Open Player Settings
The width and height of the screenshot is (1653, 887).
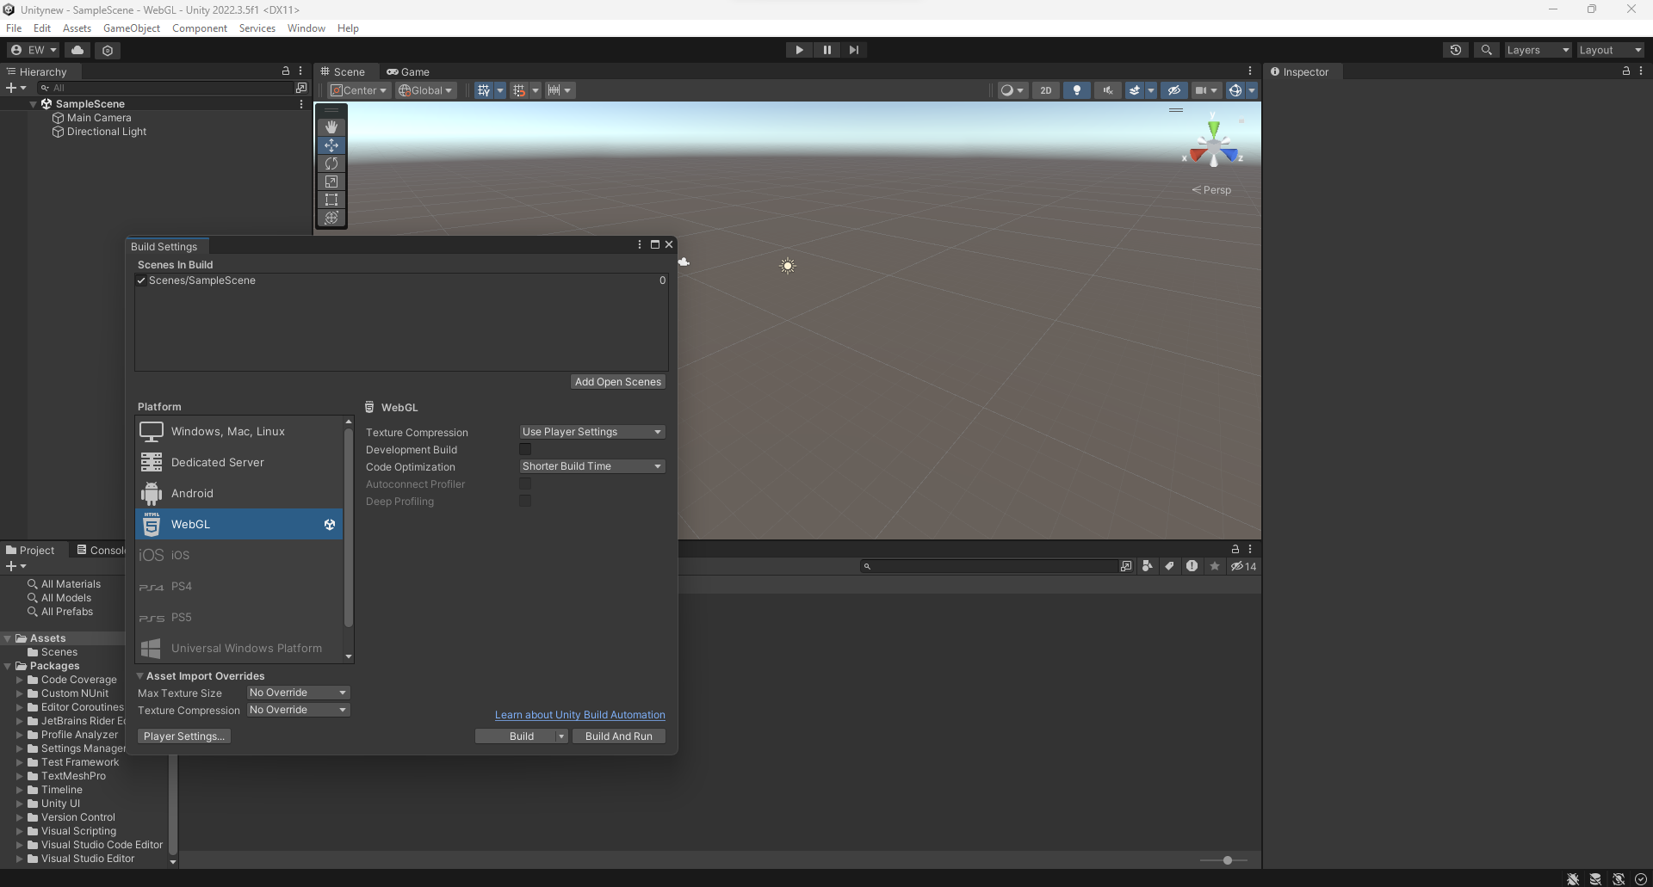pos(184,736)
